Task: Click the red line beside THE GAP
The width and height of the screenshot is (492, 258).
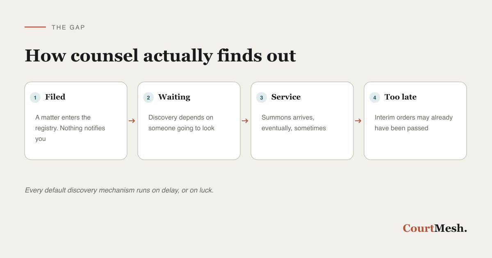Action: point(35,27)
